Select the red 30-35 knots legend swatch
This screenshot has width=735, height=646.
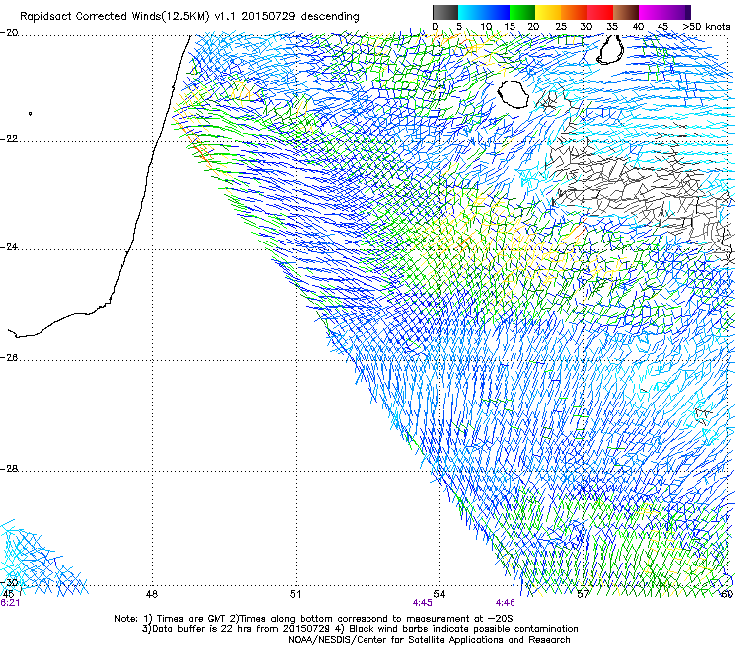[600, 12]
